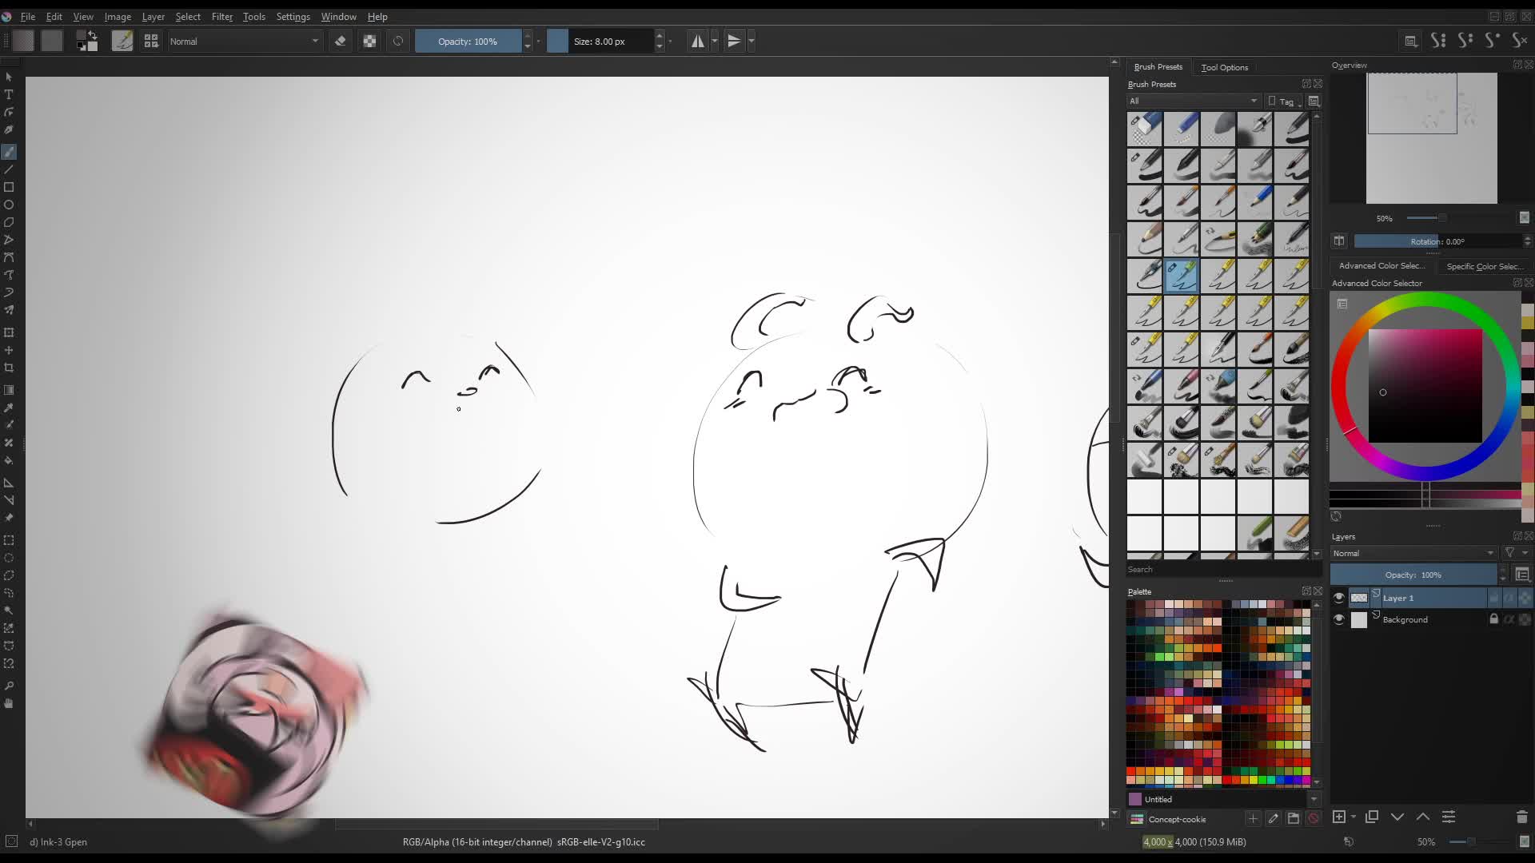Select the Freehand Brush tool
The height and width of the screenshot is (863, 1535).
(9, 152)
